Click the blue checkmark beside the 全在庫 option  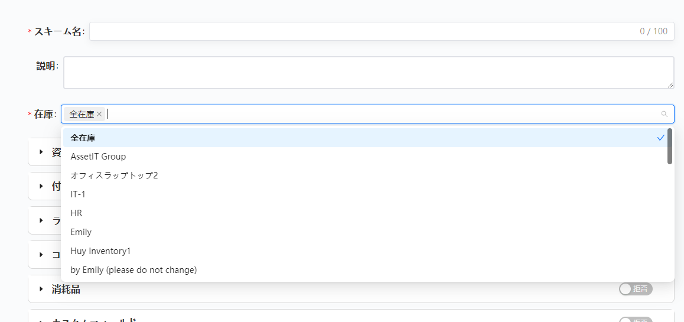(x=661, y=138)
